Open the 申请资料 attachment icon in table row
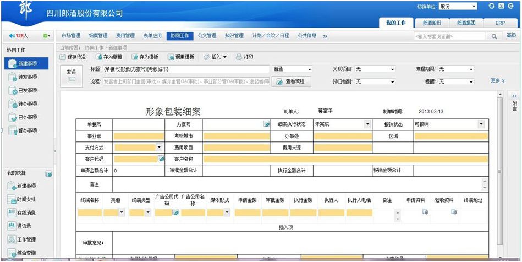The height and width of the screenshot is (262, 522). point(425,212)
